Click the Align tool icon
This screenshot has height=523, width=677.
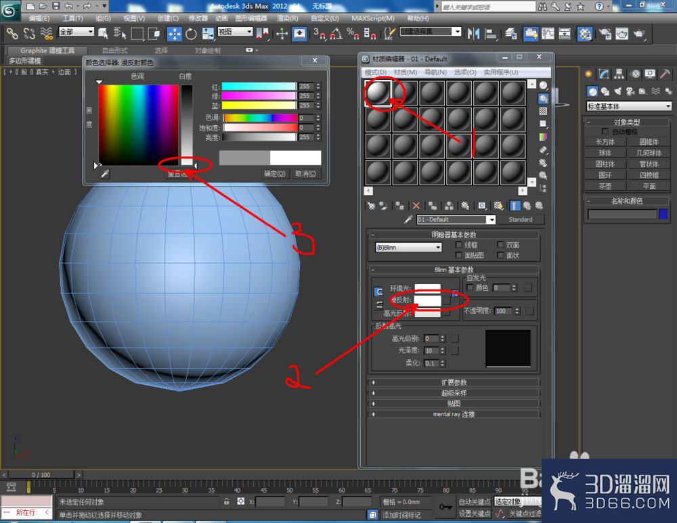click(491, 34)
